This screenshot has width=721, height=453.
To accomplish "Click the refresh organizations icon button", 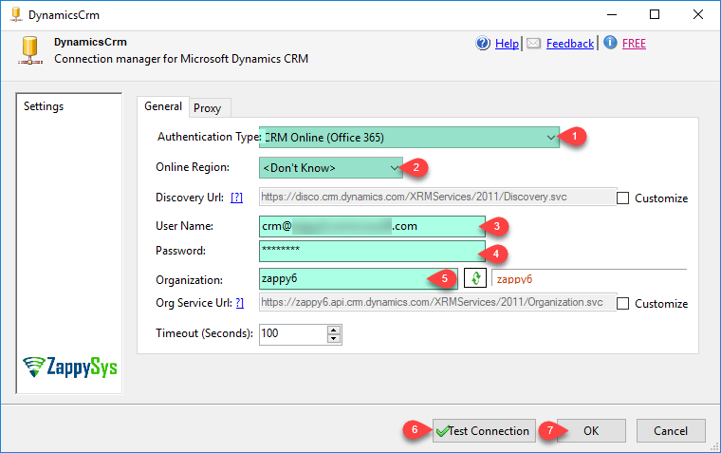I will click(475, 278).
